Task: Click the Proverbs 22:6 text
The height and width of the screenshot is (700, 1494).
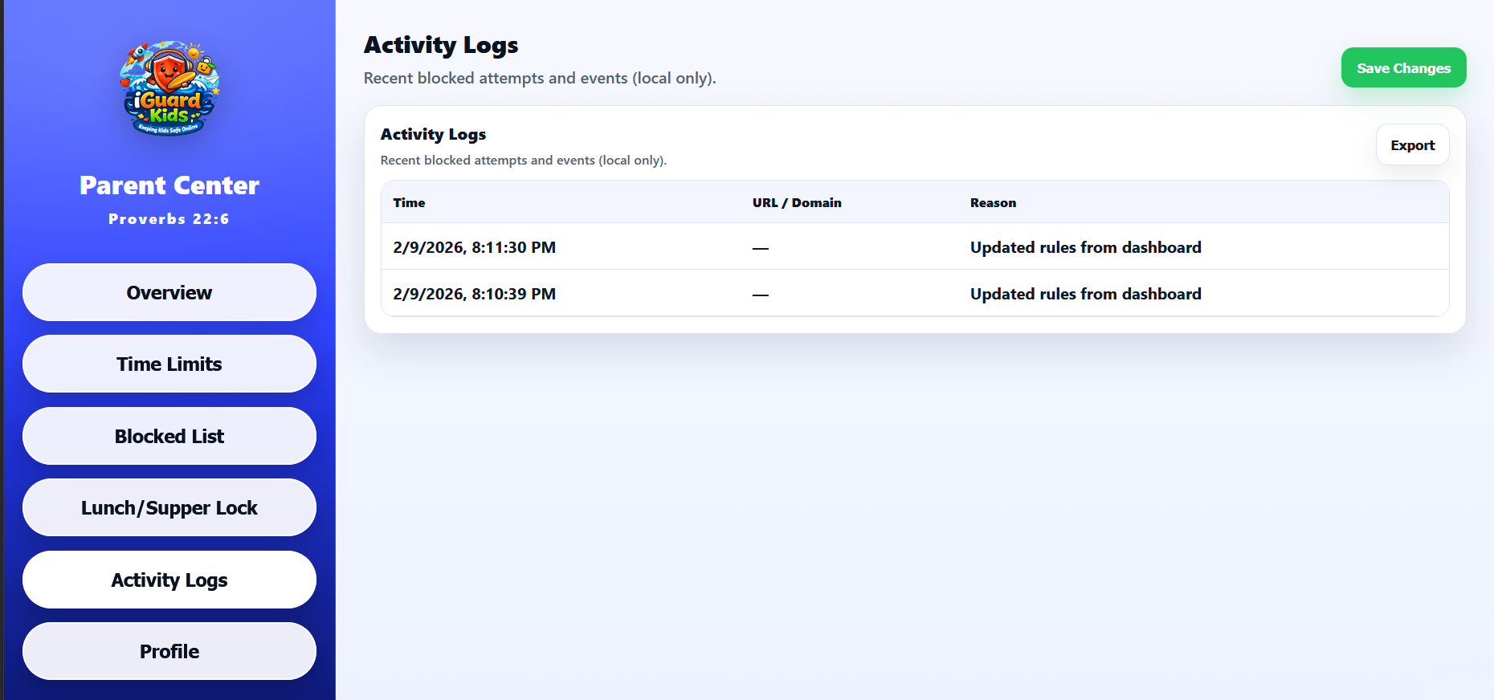Action: tap(169, 218)
